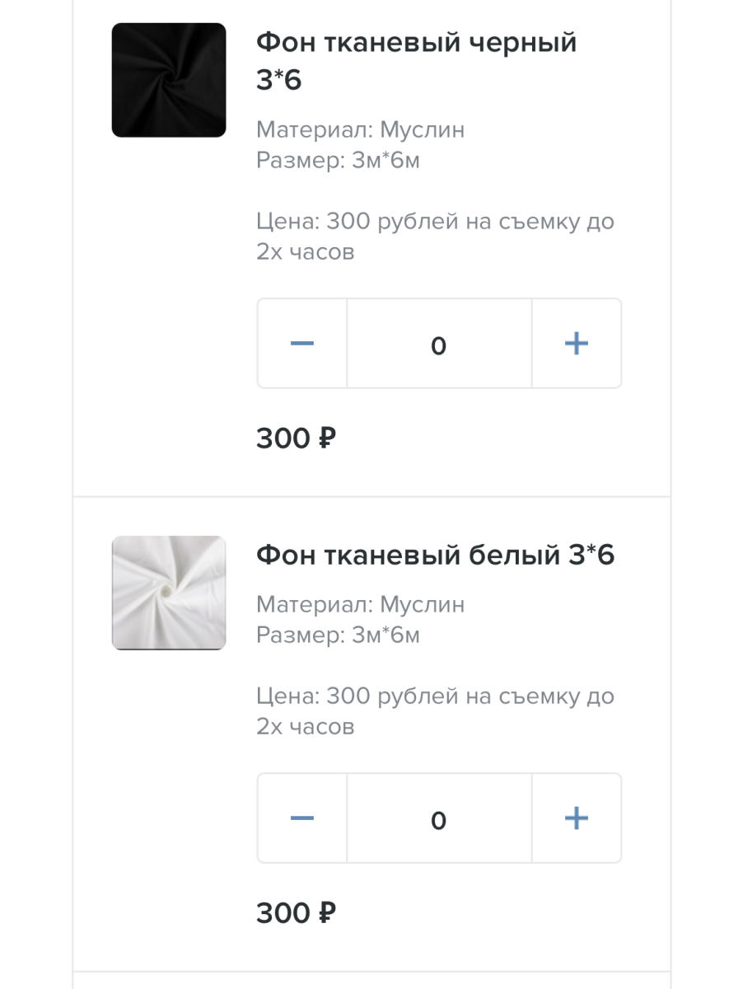Decrease quantity of white fabric backdrop
The width and height of the screenshot is (743, 989).
302,818
